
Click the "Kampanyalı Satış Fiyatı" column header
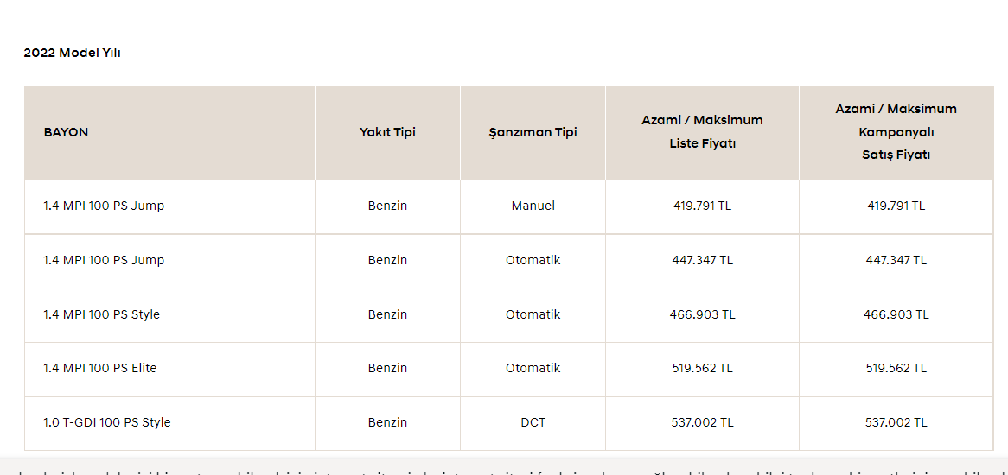[x=896, y=132]
